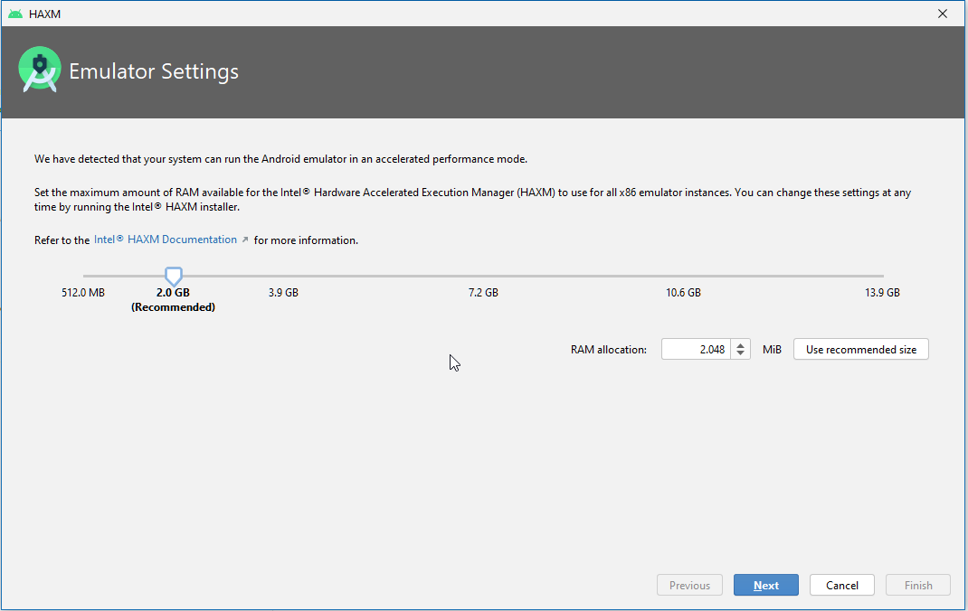Click the 512.0 MB slider label

click(83, 293)
